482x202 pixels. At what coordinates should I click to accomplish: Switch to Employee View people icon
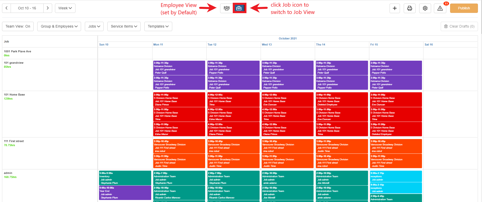(226, 8)
